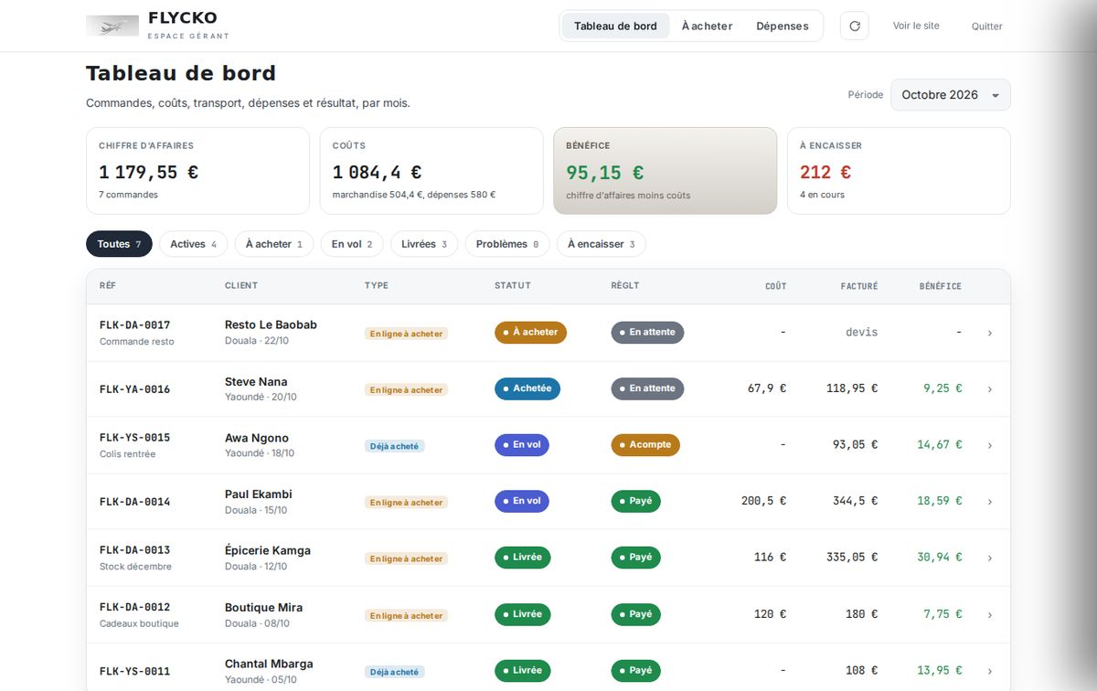The height and width of the screenshot is (691, 1097).
Task: Open row chevron for FLK-YS-0011
Action: [989, 671]
